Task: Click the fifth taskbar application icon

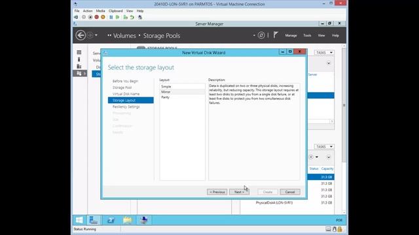Action: pos(144,220)
